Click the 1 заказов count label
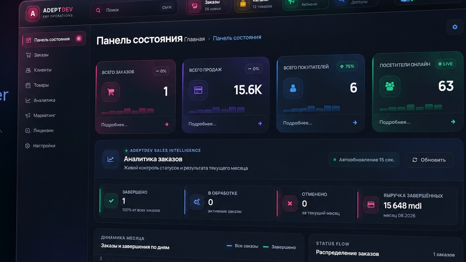466x262 pixels. (x=444, y=255)
